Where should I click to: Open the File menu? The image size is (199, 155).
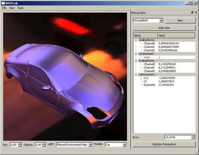coord(4,8)
